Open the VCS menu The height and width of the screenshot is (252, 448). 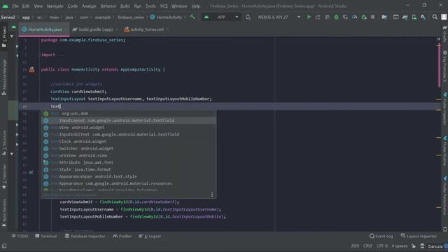tap(164, 6)
